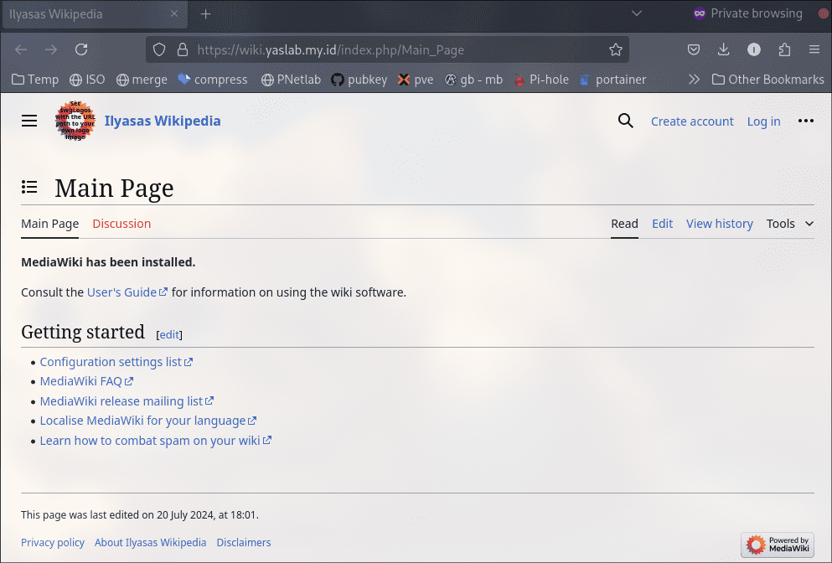This screenshot has height=563, width=832.
Task: Select the Ilyasas Wikipedia browser tab
Action: coord(95,14)
